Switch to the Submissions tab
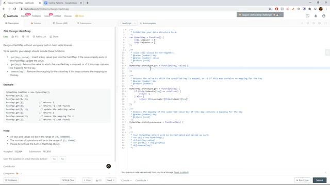 pyautogui.click(x=84, y=23)
